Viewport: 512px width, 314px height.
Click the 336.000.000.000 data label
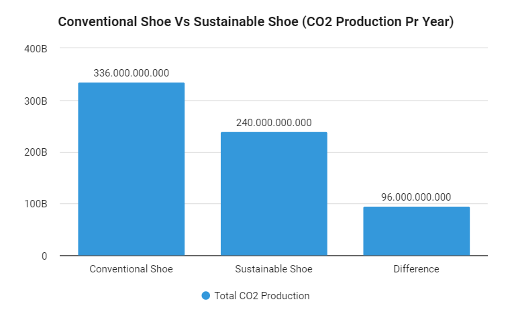pos(132,73)
